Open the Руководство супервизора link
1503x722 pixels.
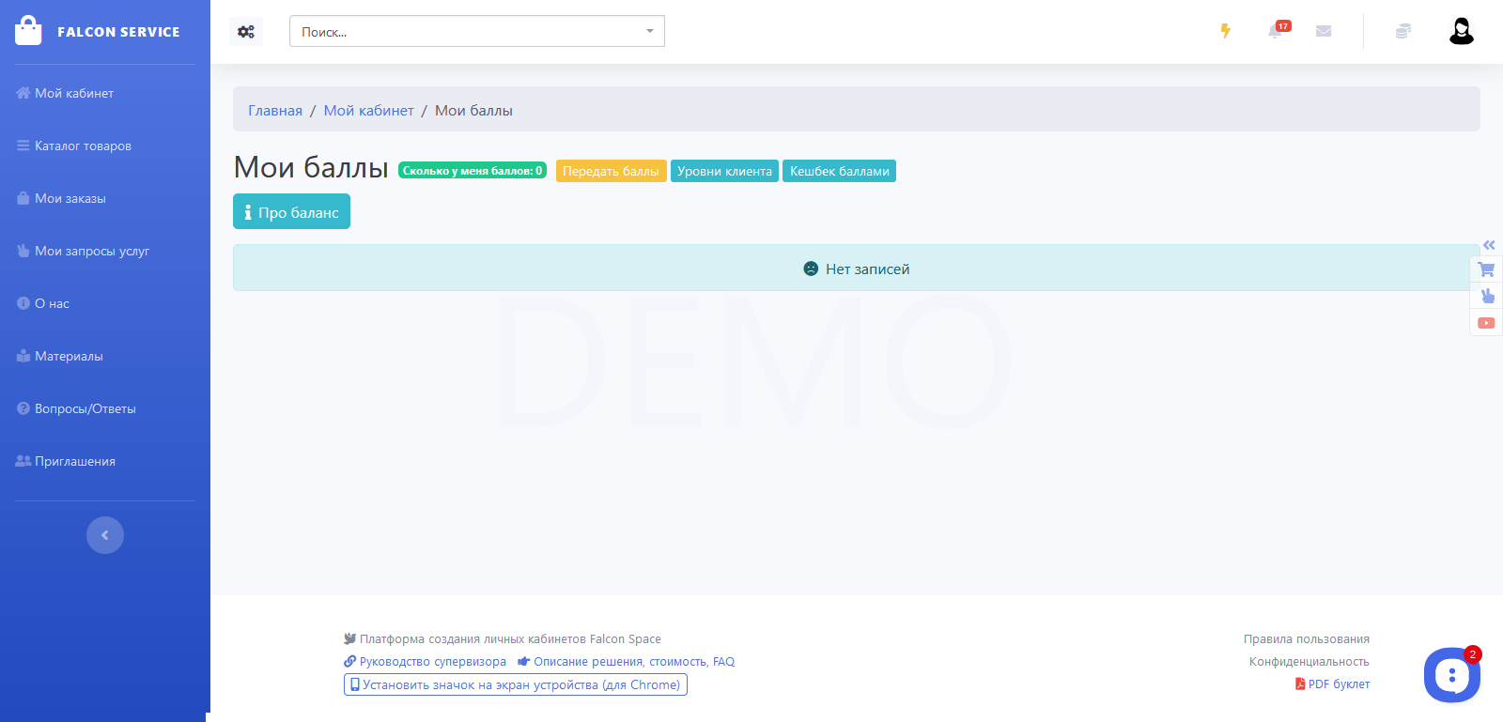425,662
